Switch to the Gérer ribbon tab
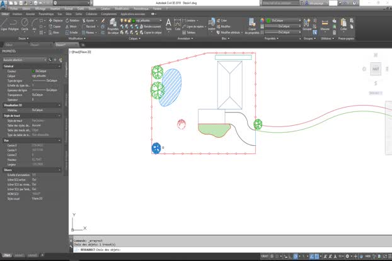392x261 pixels. [68, 14]
